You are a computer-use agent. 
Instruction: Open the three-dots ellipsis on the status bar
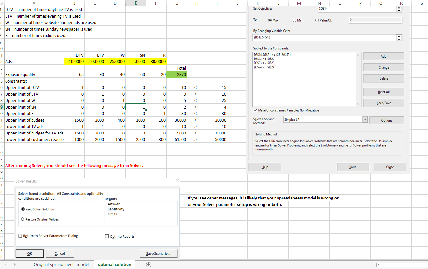371,264
